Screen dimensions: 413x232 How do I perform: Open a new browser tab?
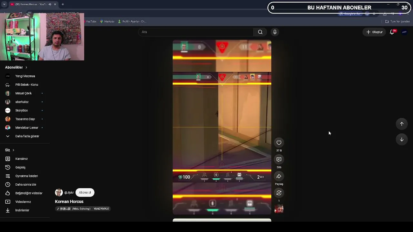click(x=63, y=4)
